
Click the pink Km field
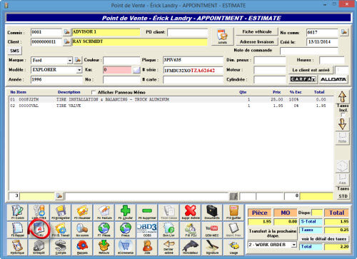(x=117, y=70)
